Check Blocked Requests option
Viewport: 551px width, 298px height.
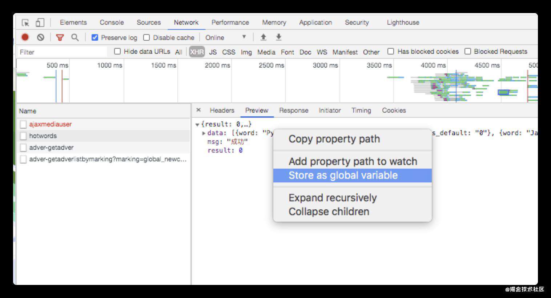pyautogui.click(x=468, y=51)
